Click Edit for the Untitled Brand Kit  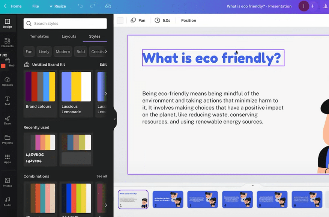click(103, 65)
